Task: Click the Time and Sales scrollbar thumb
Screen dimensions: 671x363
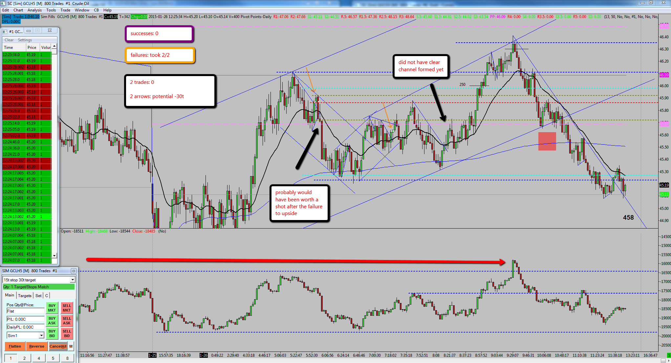Action: (54, 51)
